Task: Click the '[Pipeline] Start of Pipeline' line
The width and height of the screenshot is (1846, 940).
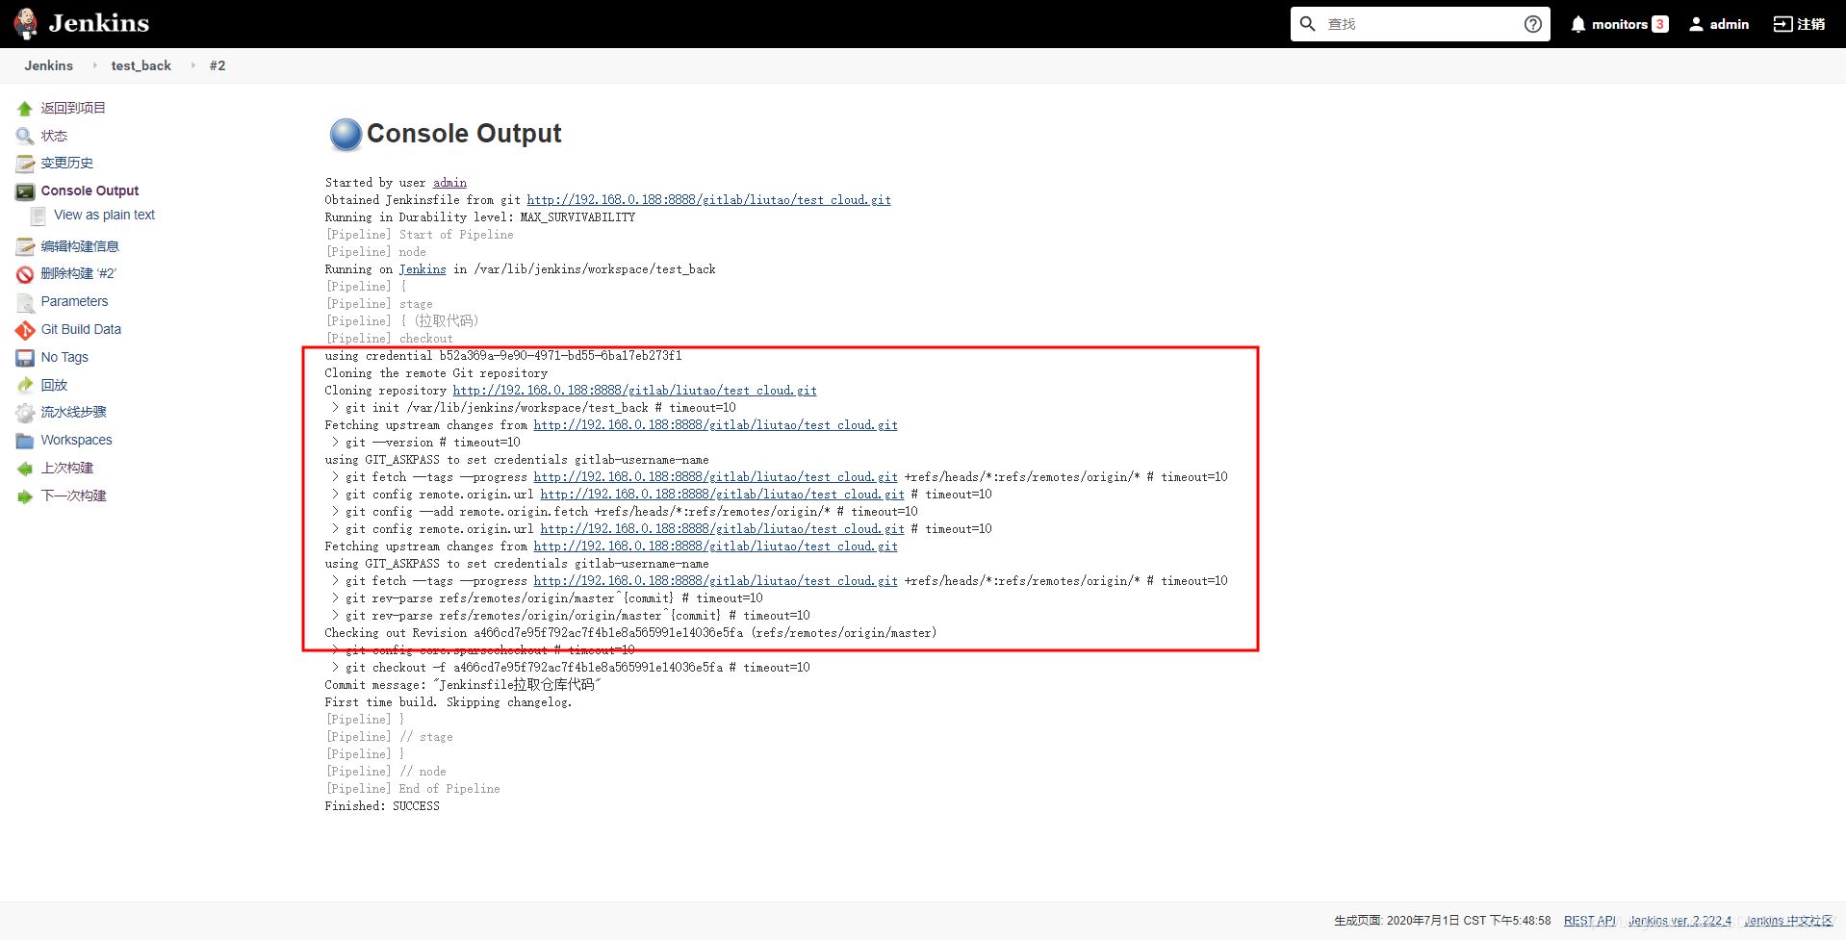Action: click(420, 235)
